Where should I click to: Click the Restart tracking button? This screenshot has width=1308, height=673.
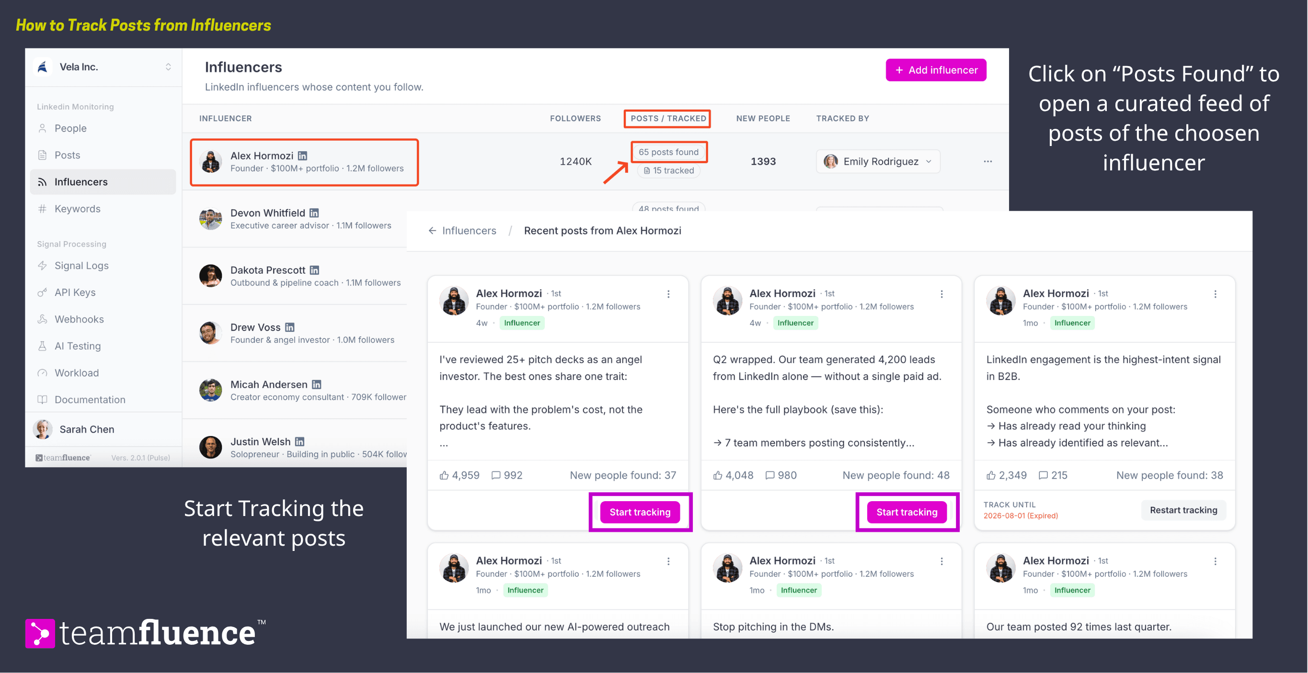click(x=1183, y=510)
